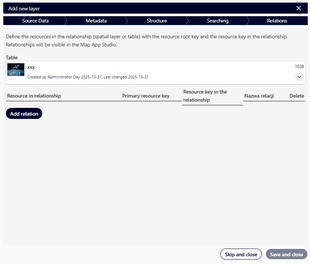Click the Nazwa relacji column header
Screen dimensions: 310x264
point(259,96)
